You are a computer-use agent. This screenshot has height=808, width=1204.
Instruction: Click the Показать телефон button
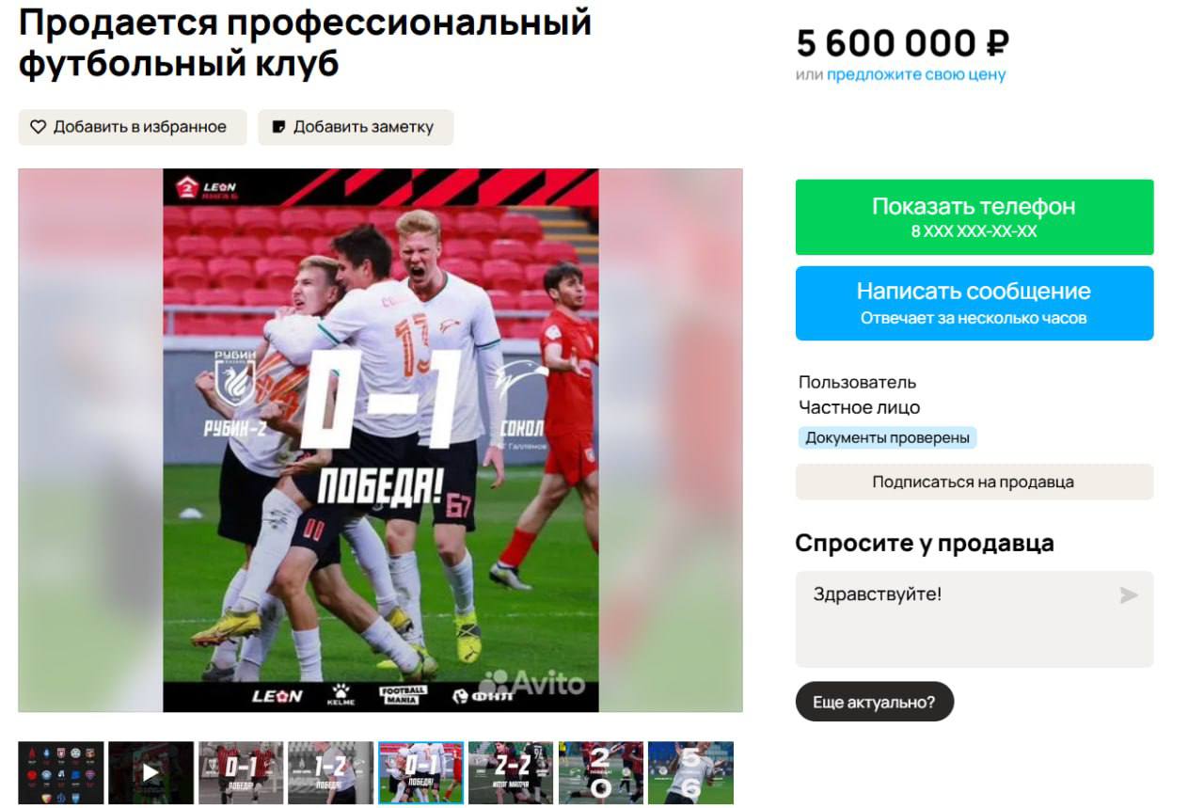coord(974,217)
